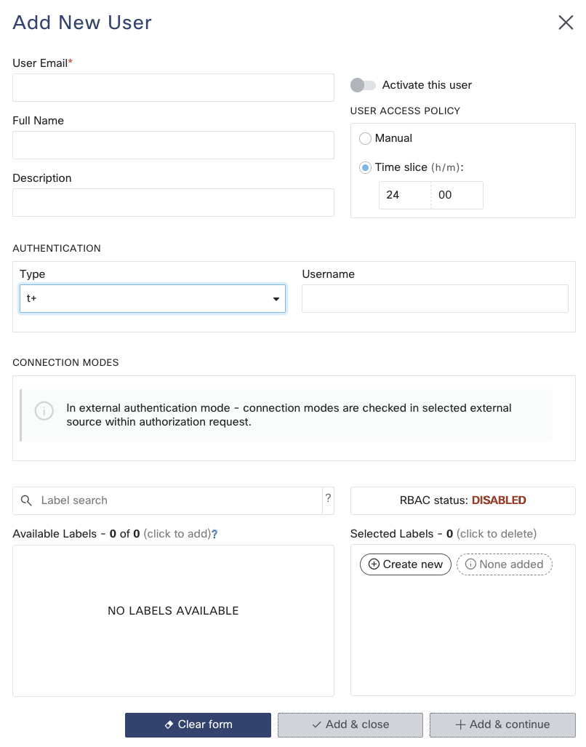Click the Add & close button
Image resolution: width=586 pixels, height=747 pixels.
click(350, 725)
